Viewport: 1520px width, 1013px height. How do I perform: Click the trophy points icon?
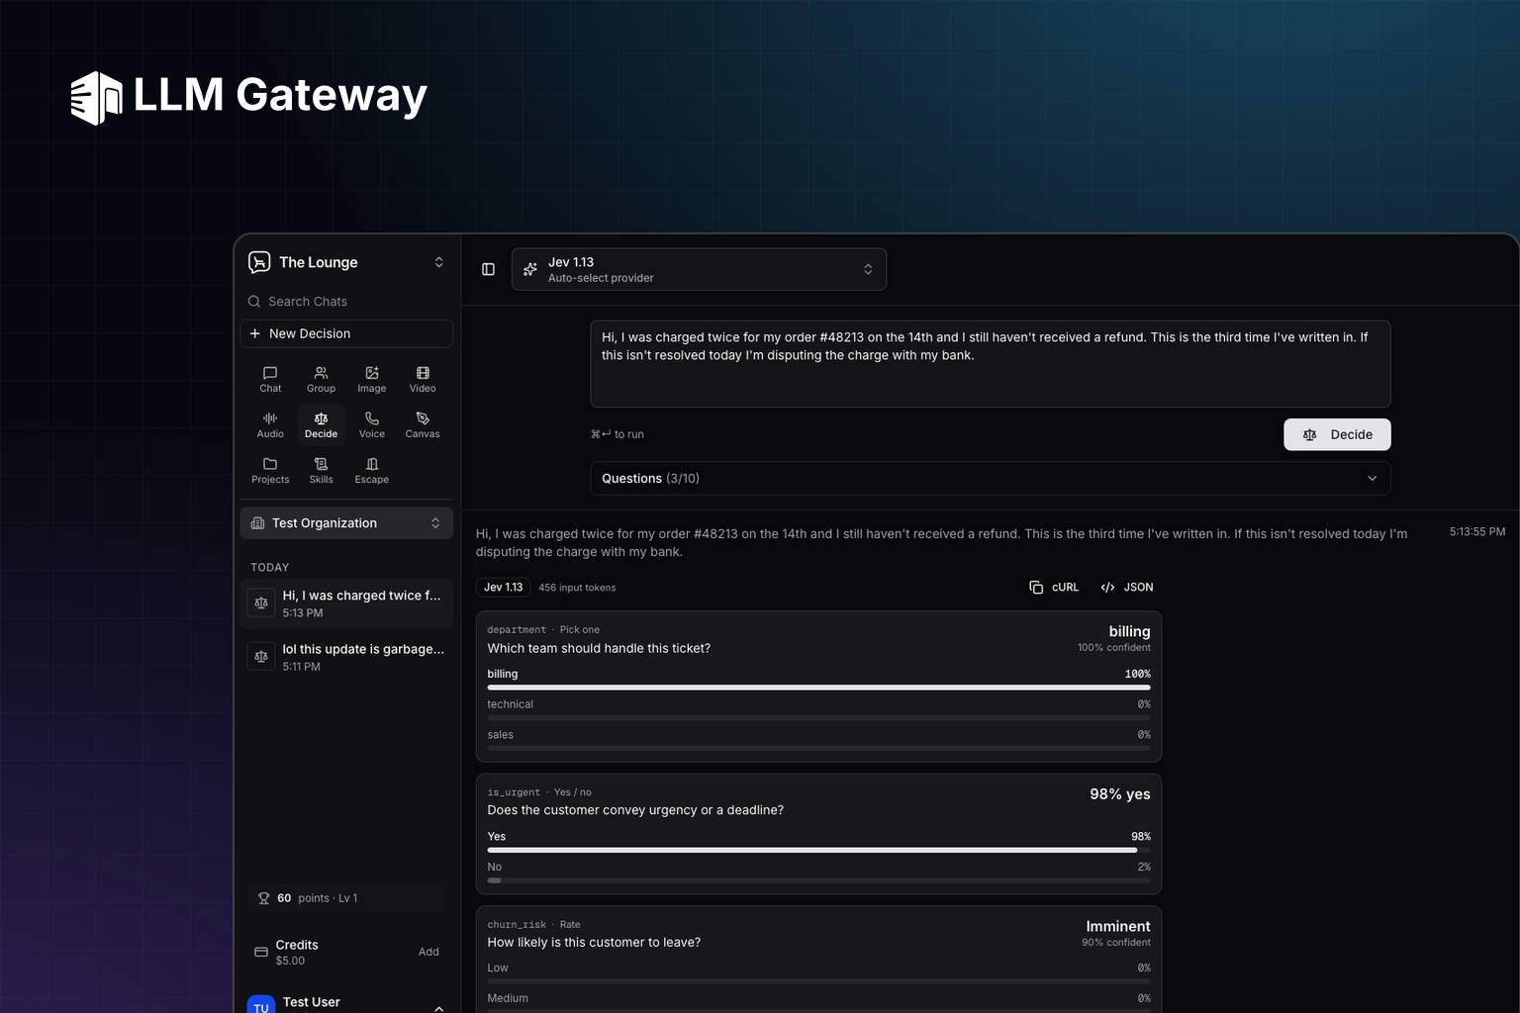click(263, 898)
